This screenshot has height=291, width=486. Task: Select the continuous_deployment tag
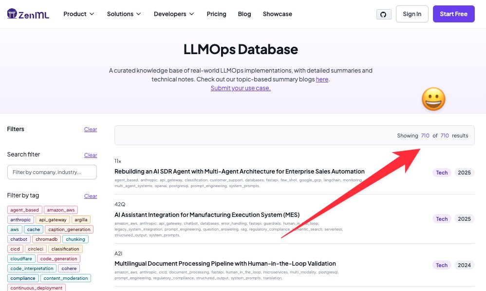[x=36, y=288]
